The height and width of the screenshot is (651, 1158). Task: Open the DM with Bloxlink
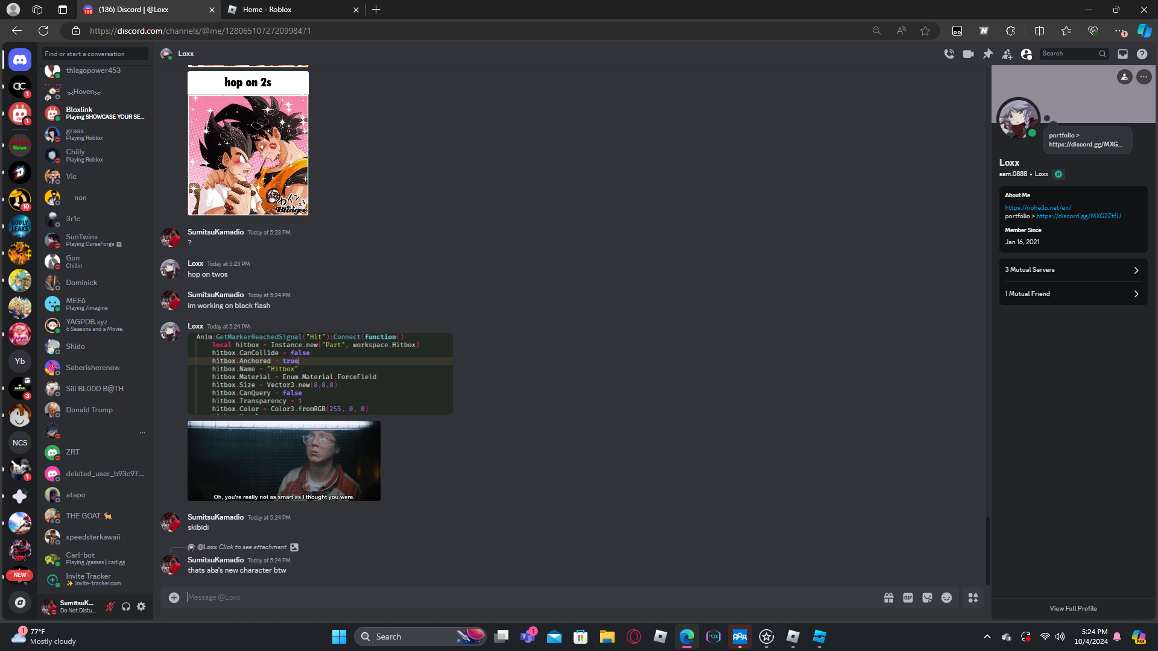(95, 113)
